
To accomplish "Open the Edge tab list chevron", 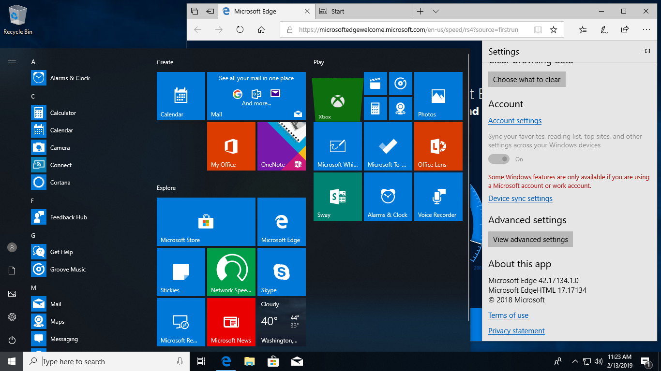I will [436, 11].
